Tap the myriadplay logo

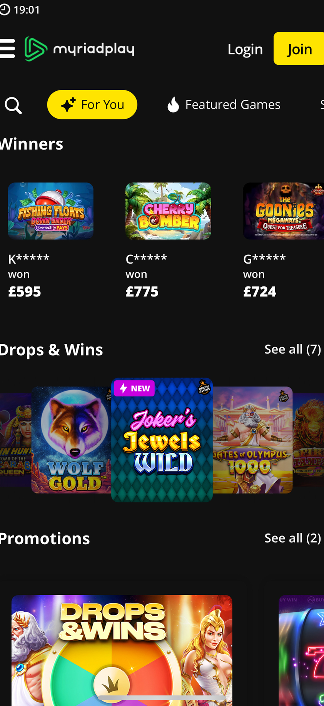point(80,49)
